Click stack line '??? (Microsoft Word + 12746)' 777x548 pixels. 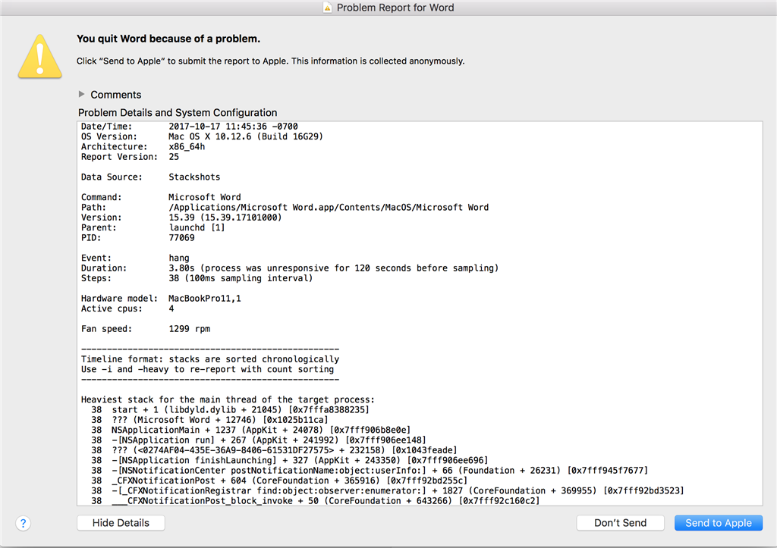coord(209,420)
